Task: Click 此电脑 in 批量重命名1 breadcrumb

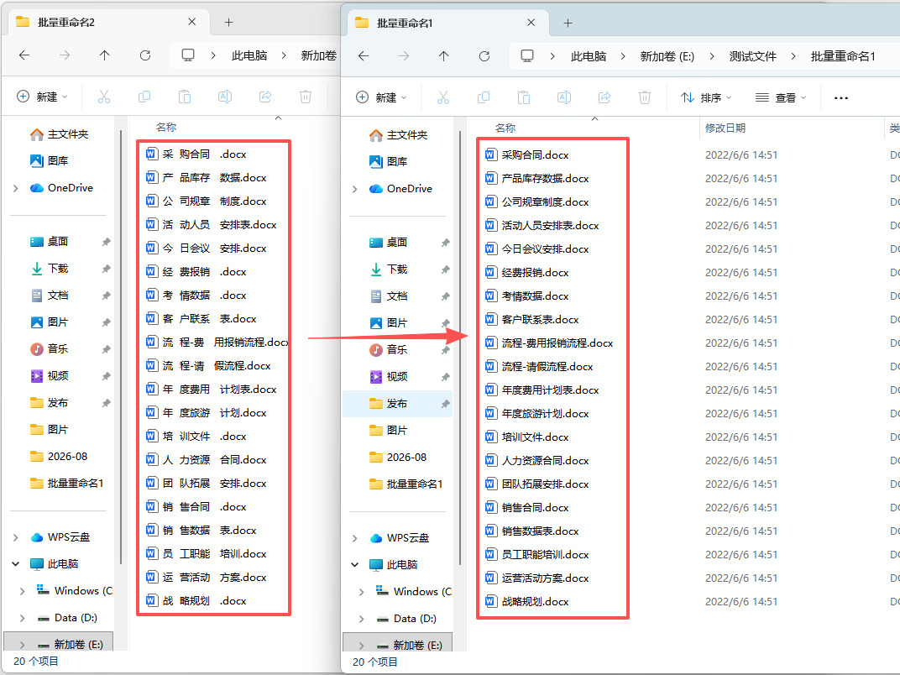Action: click(589, 56)
